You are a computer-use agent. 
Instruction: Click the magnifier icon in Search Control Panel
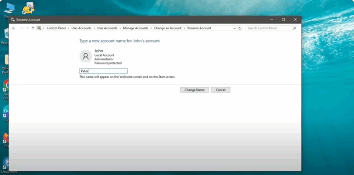(295, 28)
